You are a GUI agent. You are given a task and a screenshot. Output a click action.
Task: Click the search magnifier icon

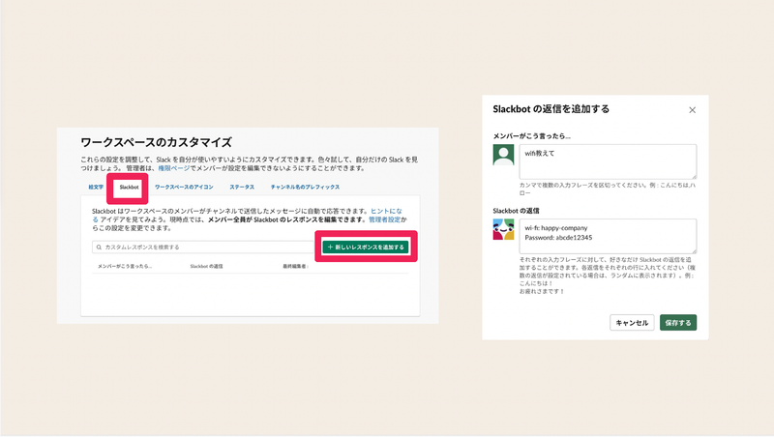click(99, 248)
